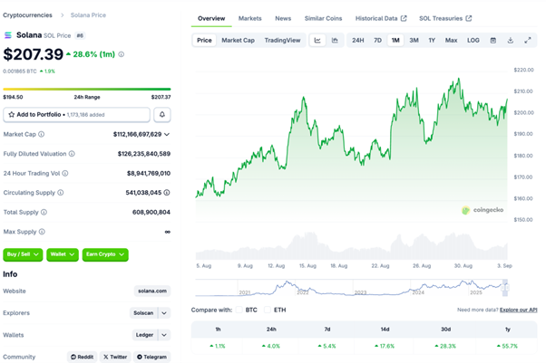The width and height of the screenshot is (546, 363).
Task: Open Circulating Supply label info icon
Action: (60, 193)
